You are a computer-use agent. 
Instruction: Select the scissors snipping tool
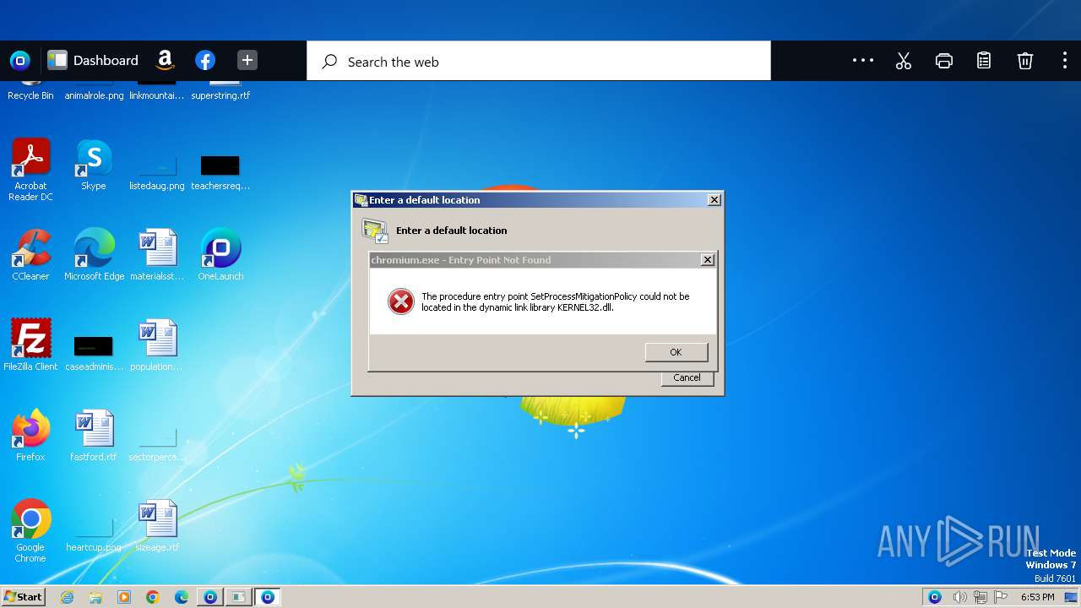point(904,61)
